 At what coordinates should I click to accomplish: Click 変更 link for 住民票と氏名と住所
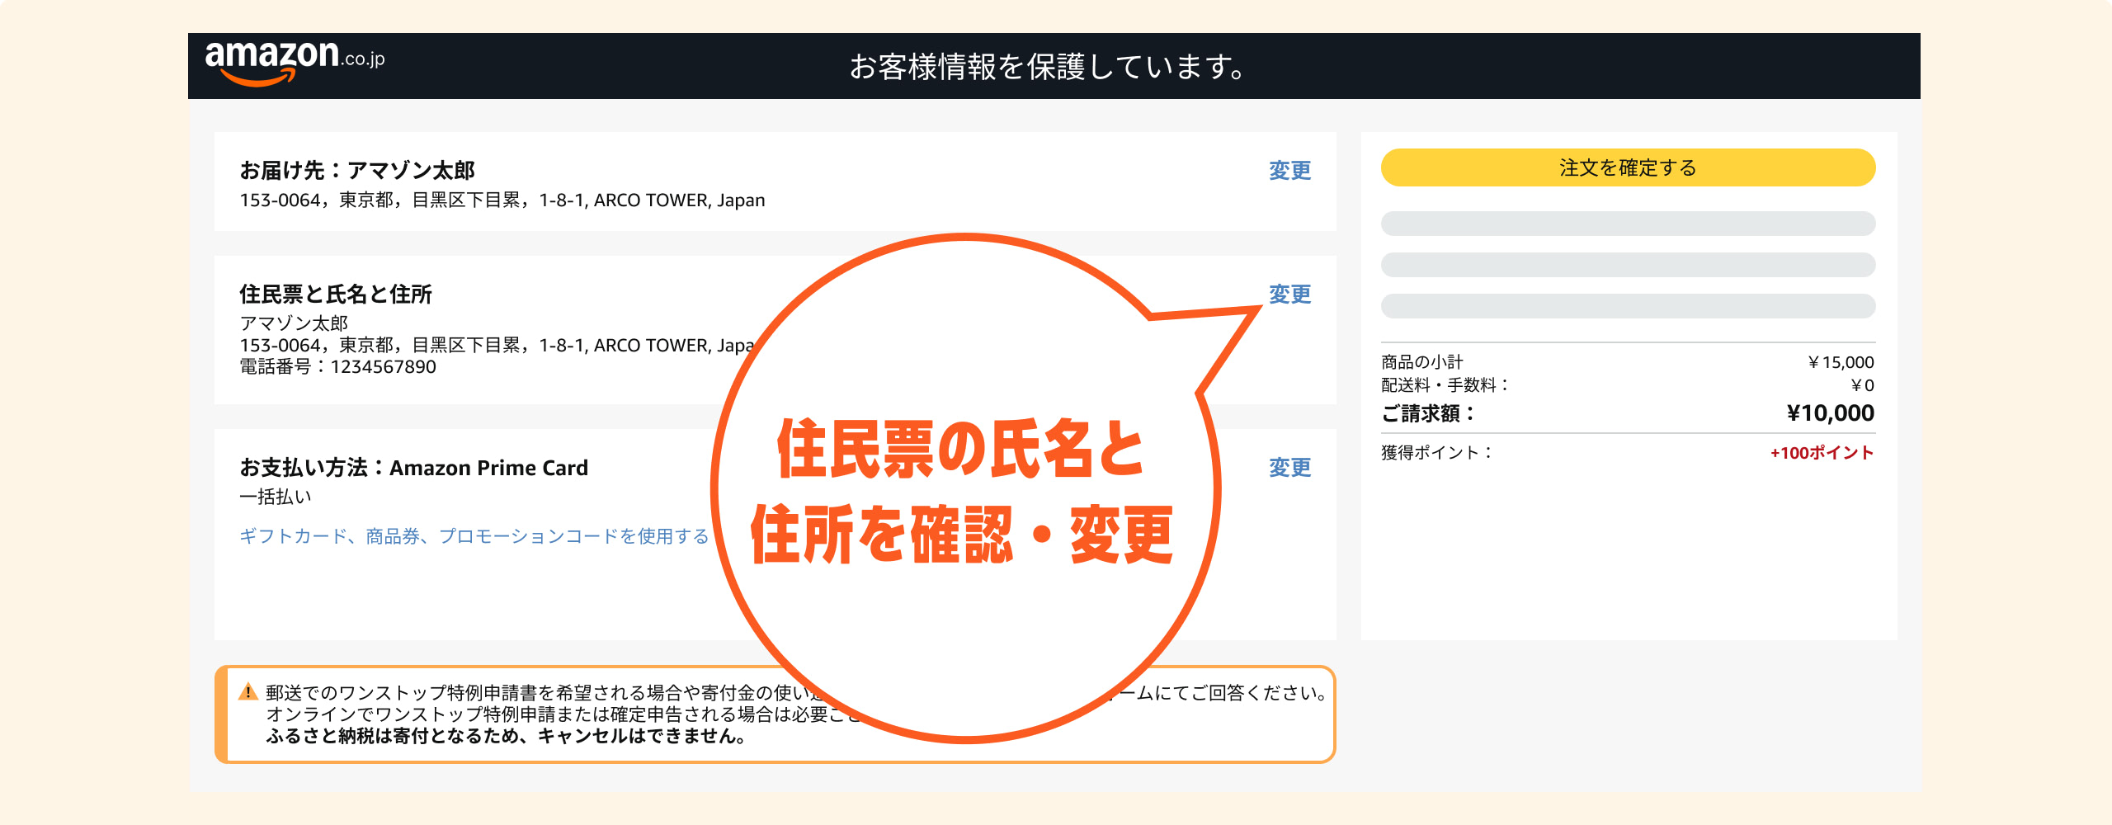[1289, 295]
